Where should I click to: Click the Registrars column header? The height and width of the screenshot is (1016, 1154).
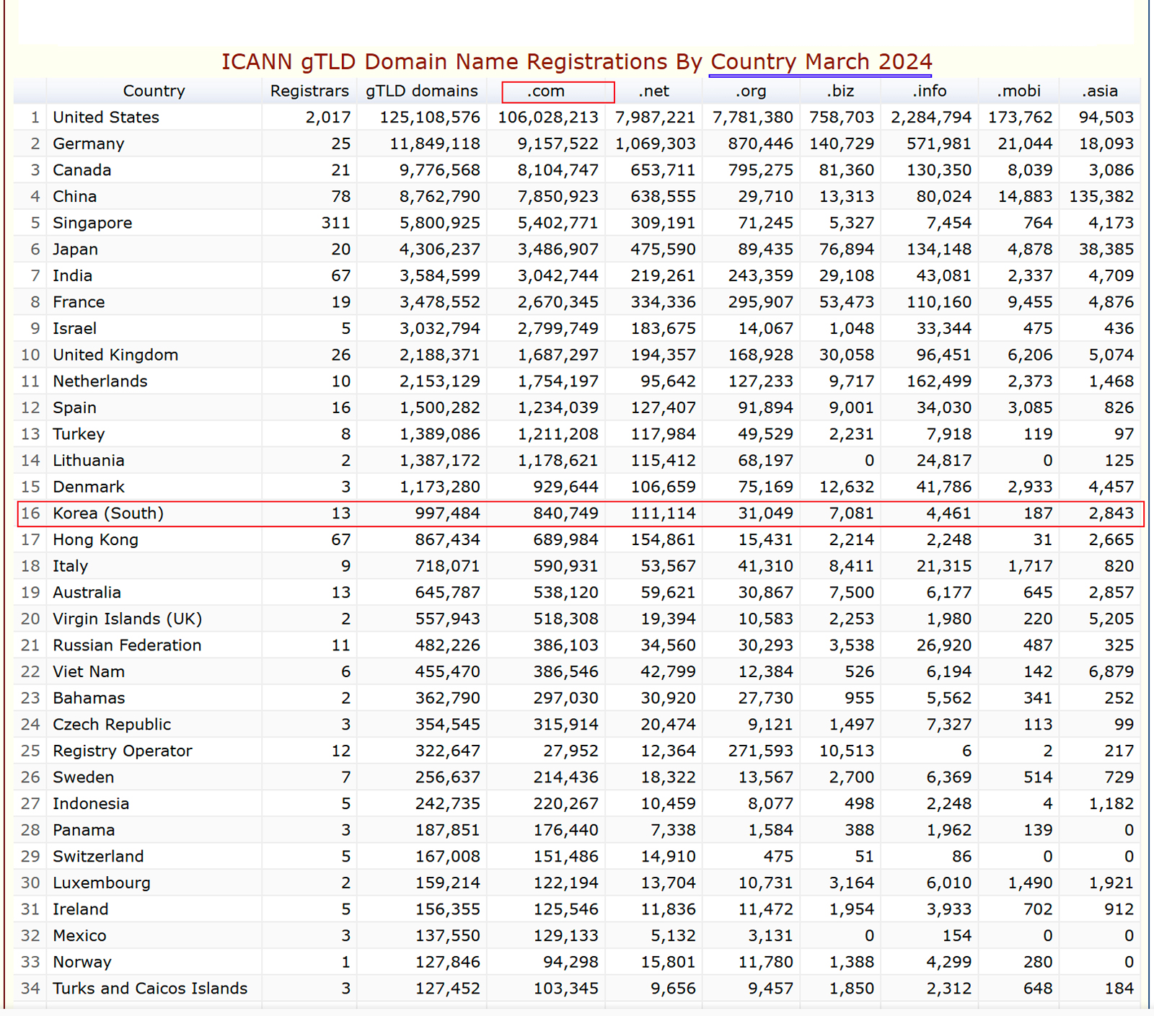click(x=309, y=91)
